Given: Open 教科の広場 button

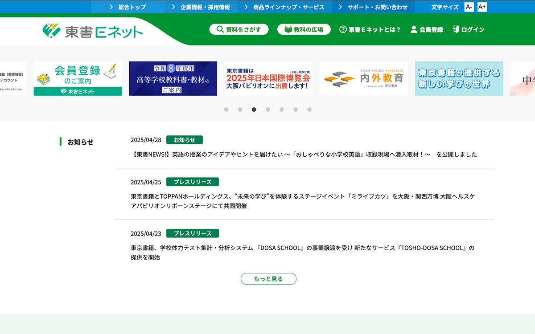Looking at the screenshot, I should point(304,29).
